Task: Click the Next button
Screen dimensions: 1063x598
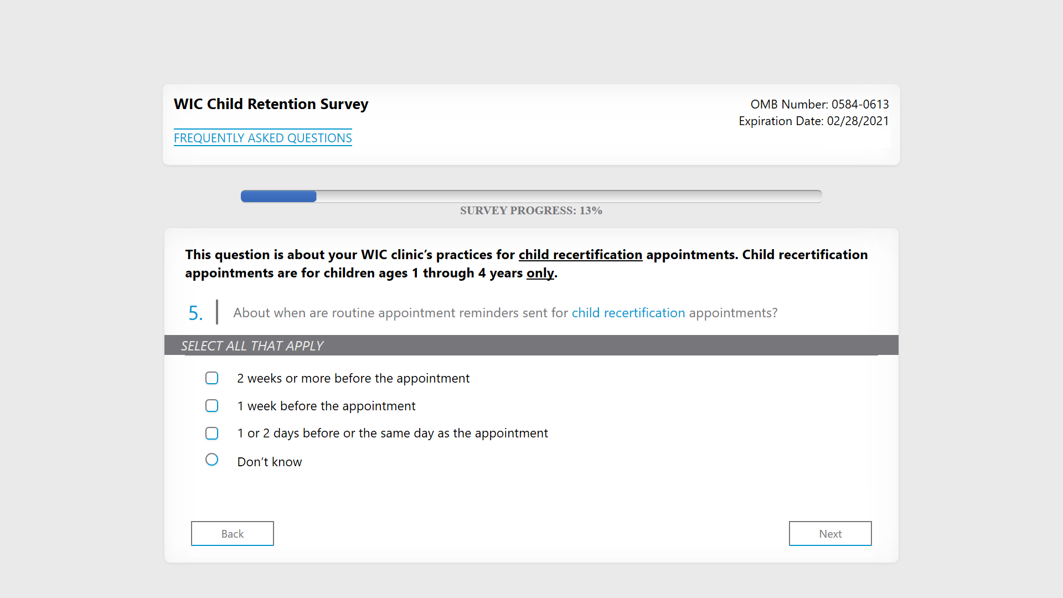Action: 830,533
